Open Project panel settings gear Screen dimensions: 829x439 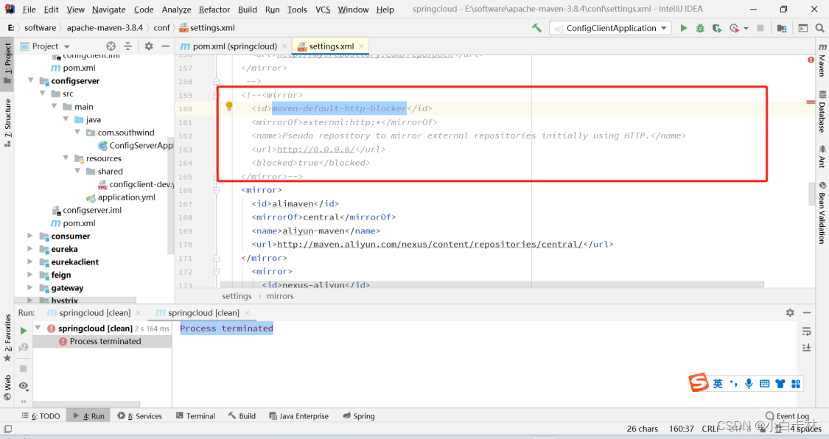pyautogui.click(x=149, y=46)
